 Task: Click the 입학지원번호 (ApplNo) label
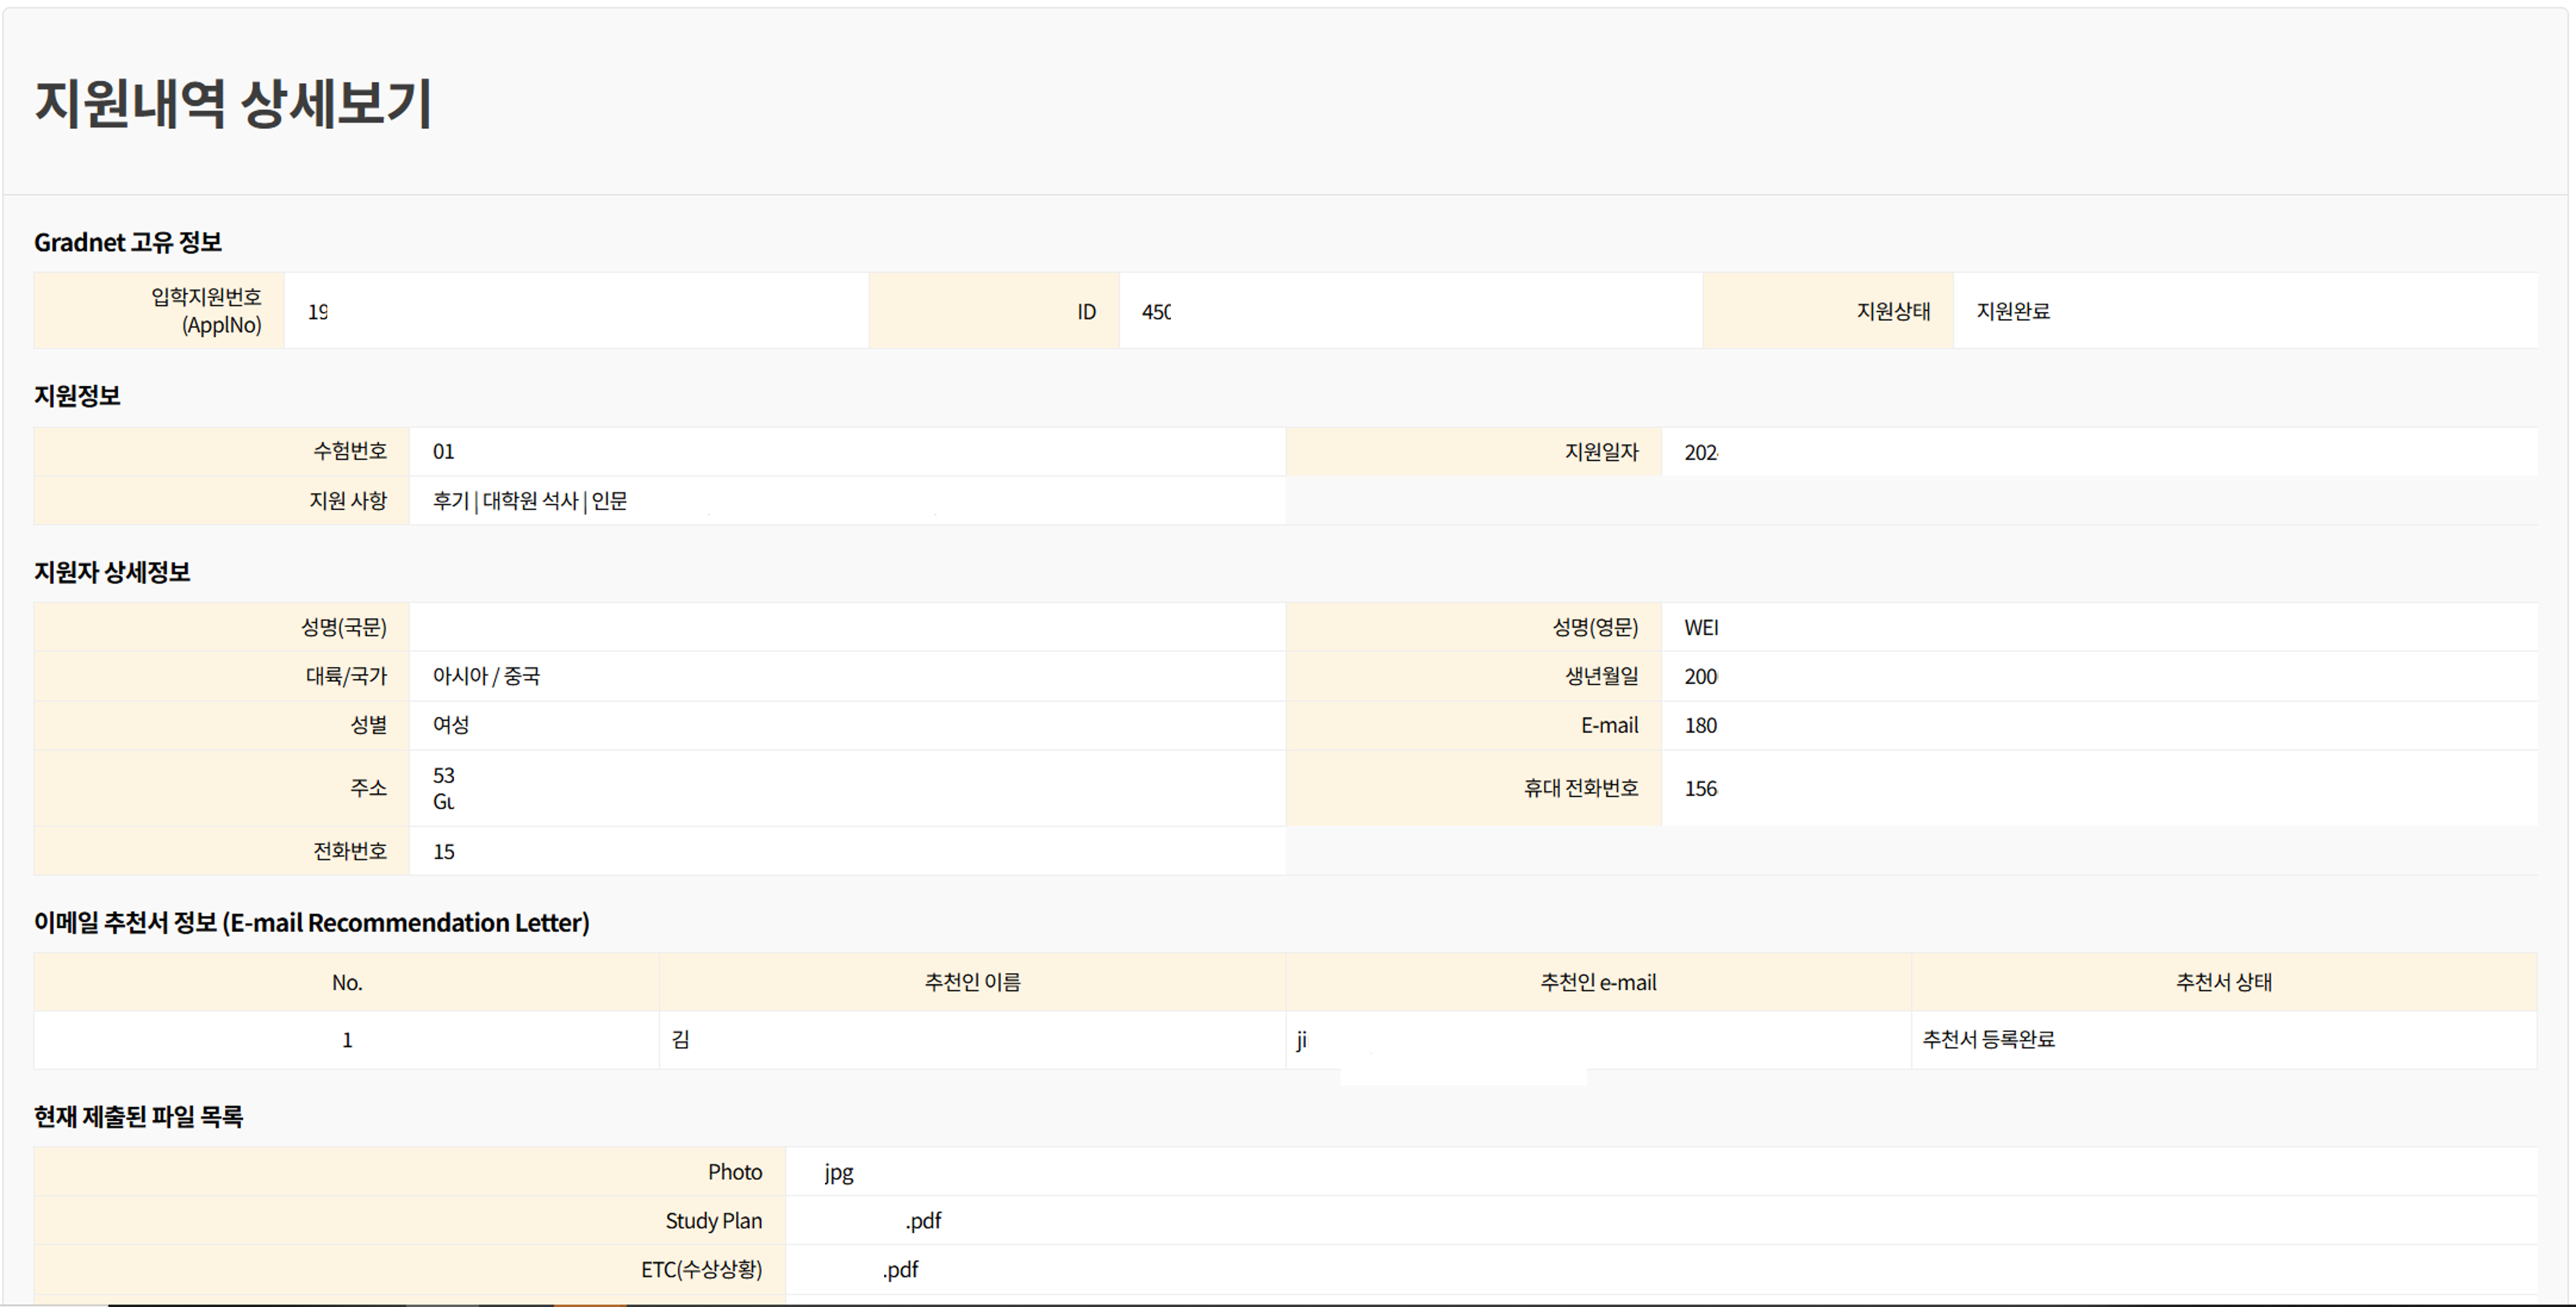(x=206, y=311)
